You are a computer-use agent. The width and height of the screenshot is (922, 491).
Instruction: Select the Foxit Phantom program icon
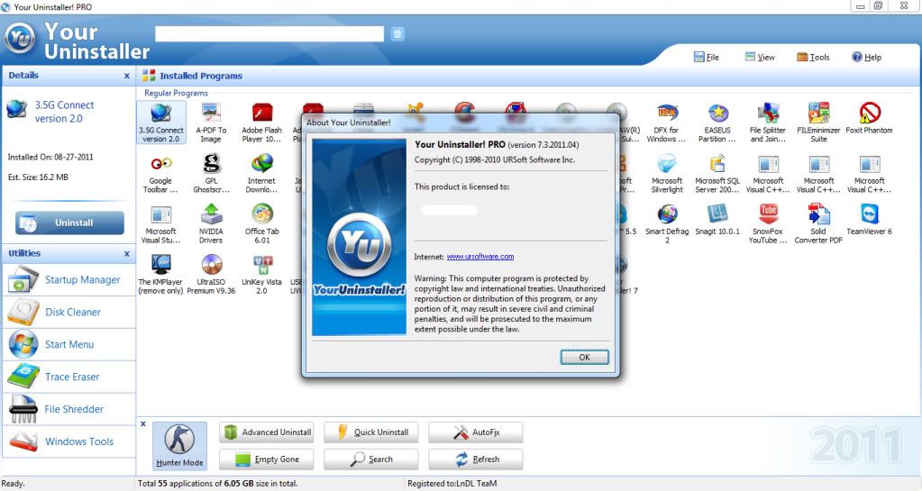point(869,118)
